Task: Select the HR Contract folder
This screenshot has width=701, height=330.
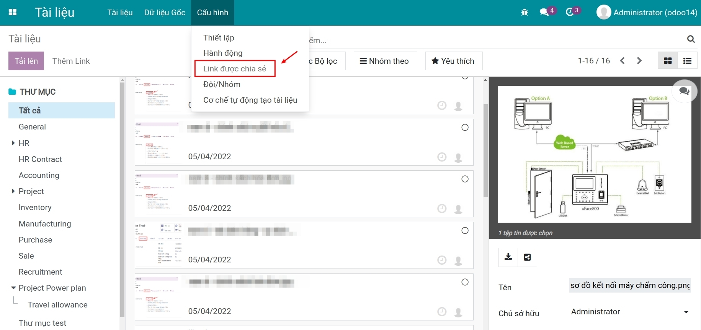Action: (x=40, y=159)
